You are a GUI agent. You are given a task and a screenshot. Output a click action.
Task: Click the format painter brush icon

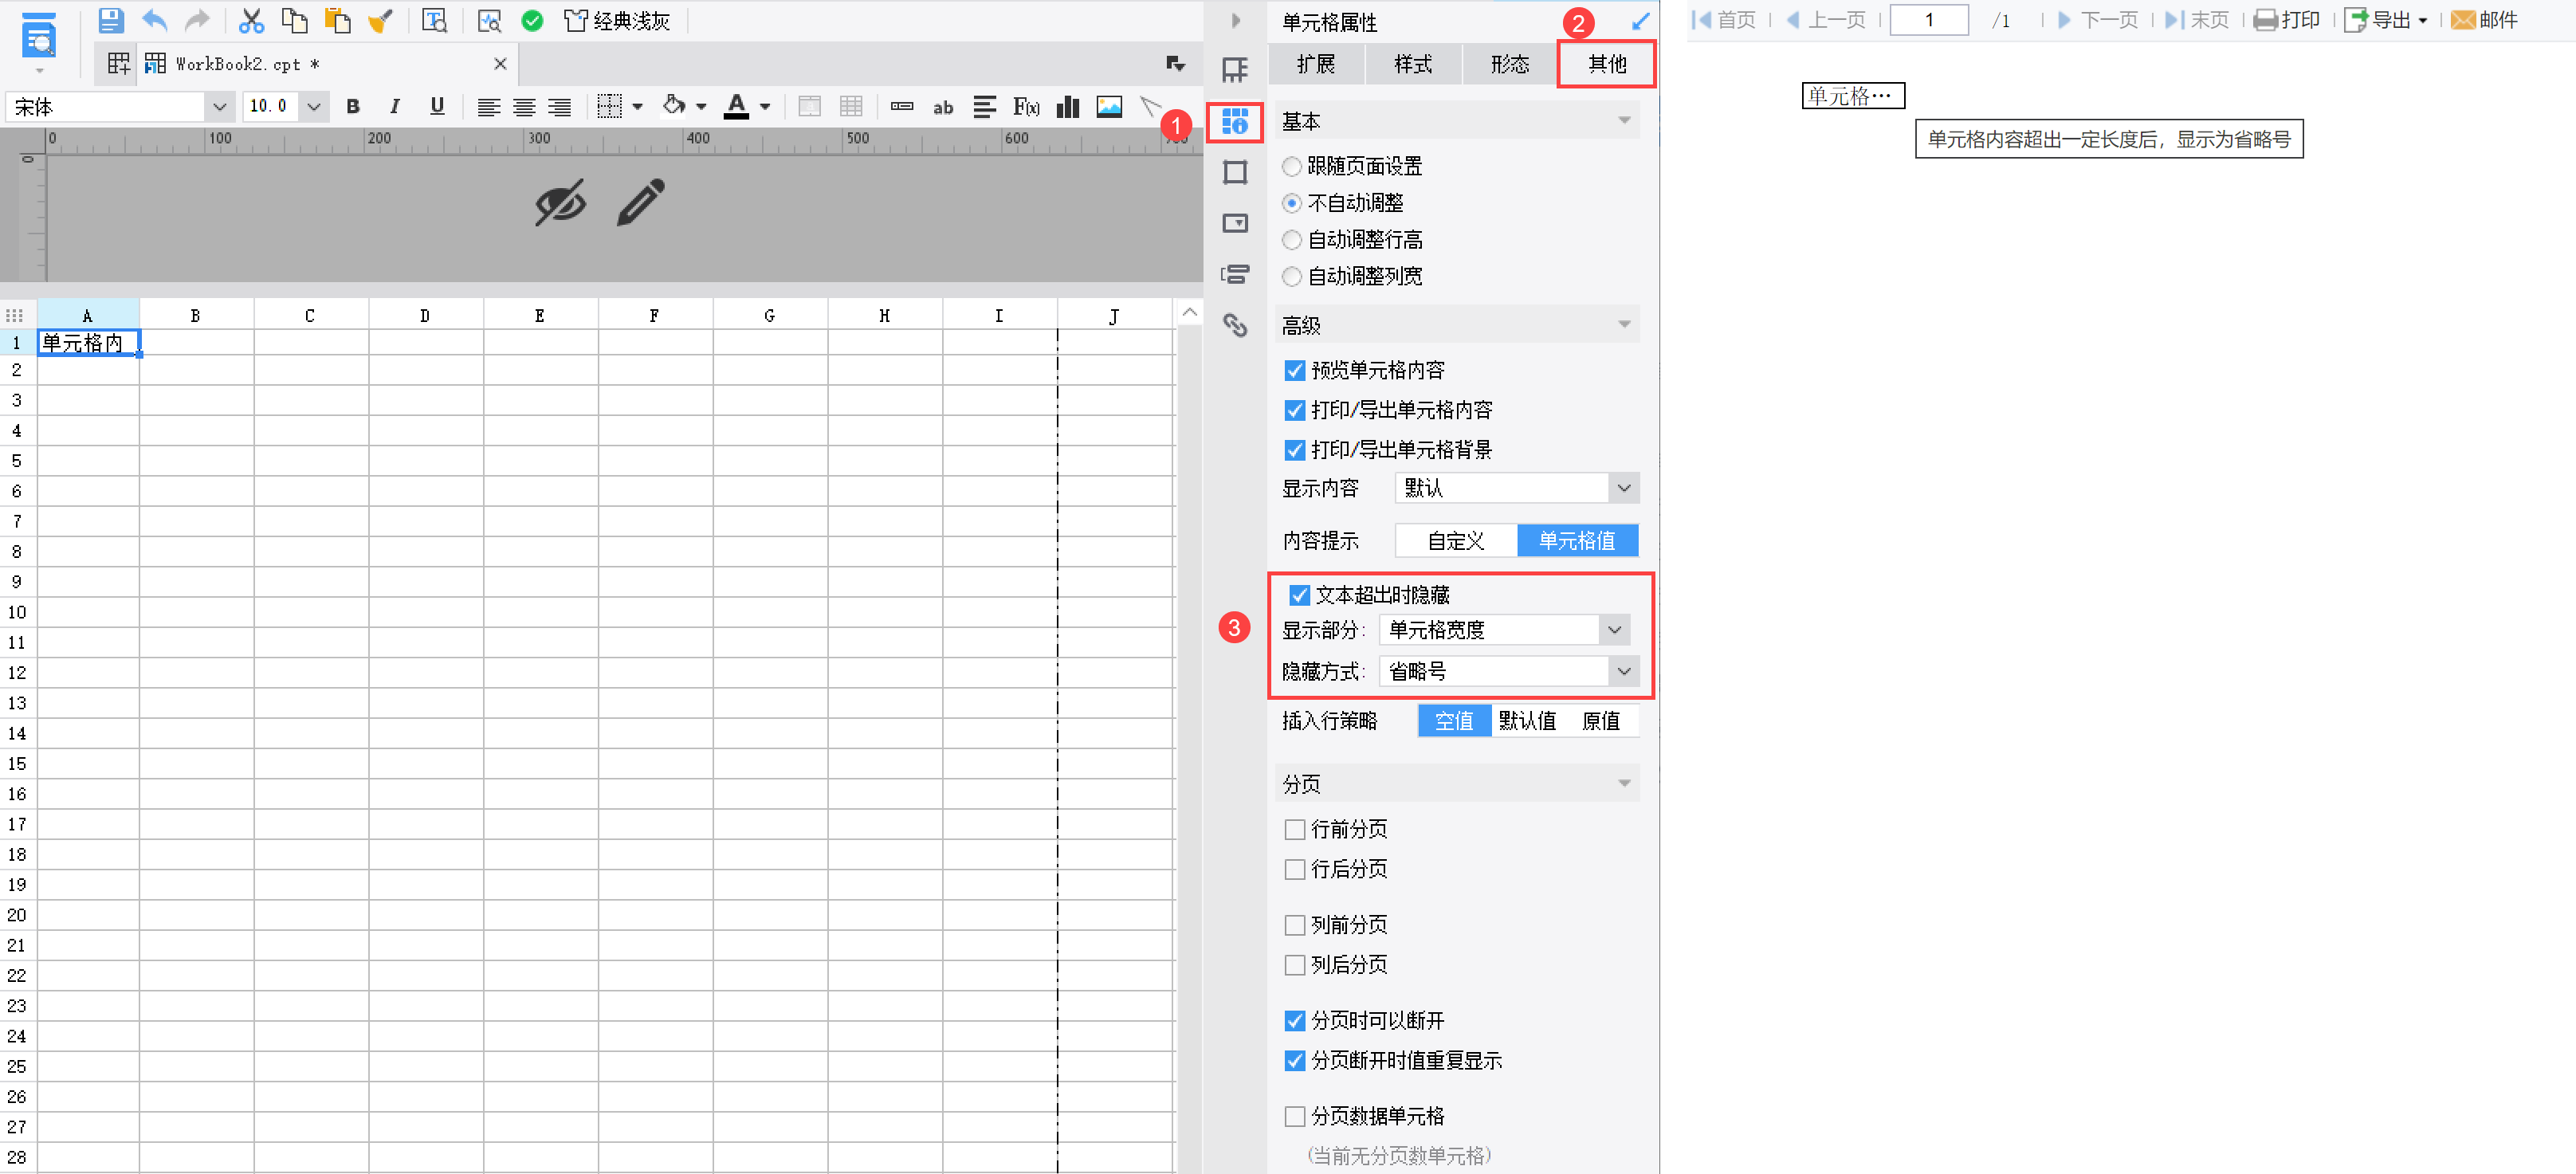pyautogui.click(x=380, y=20)
